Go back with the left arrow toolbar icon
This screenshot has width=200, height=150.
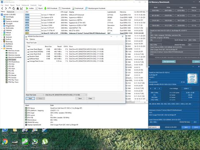2,8
